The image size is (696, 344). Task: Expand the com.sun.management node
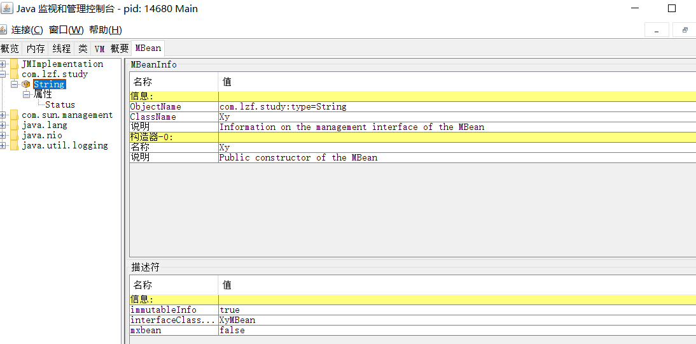point(3,115)
